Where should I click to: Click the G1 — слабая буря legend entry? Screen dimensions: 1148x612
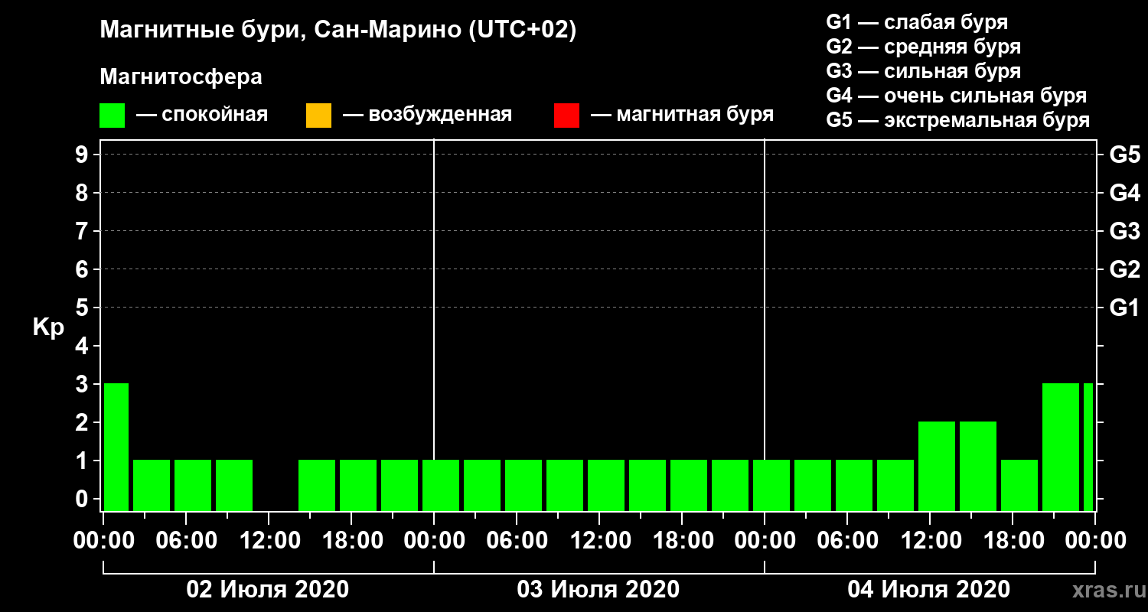(917, 22)
